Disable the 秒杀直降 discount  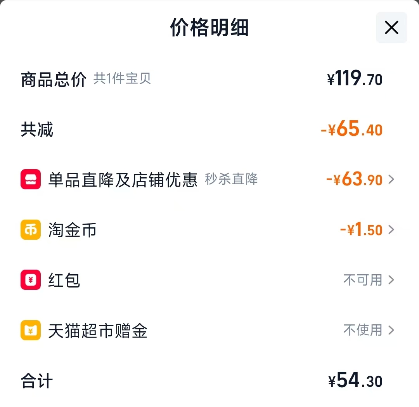(361, 179)
